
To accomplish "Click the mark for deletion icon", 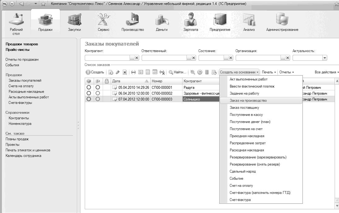I will [x=125, y=72].
